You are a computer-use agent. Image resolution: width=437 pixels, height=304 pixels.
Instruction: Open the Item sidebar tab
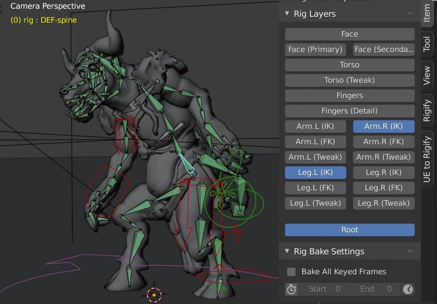[427, 12]
